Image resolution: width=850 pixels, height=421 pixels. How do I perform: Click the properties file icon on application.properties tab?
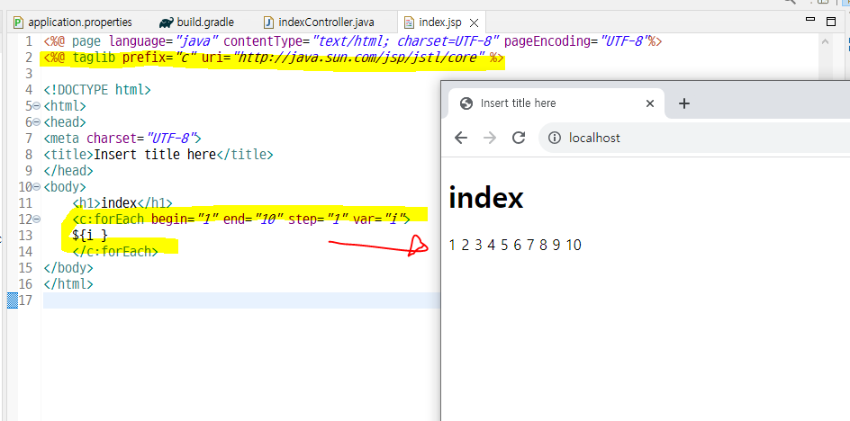18,22
